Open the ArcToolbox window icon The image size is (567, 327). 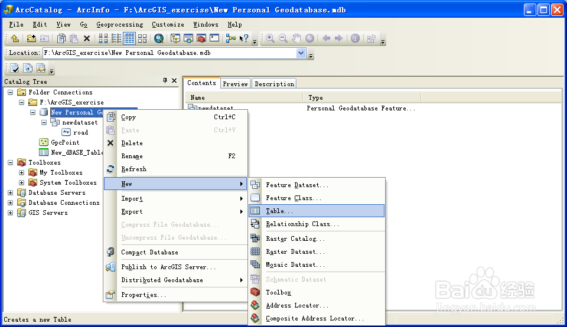[201, 38]
